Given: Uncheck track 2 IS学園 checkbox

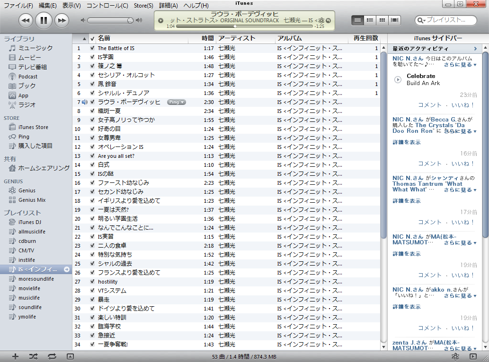Looking at the screenshot, I should [92, 57].
